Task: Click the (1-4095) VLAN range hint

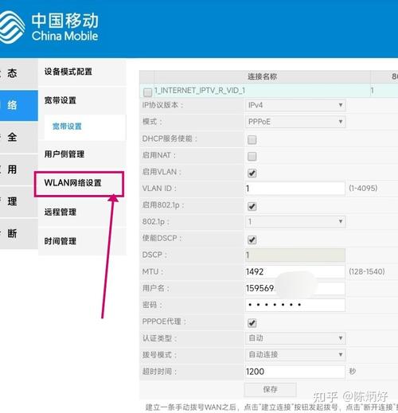Action: [363, 189]
